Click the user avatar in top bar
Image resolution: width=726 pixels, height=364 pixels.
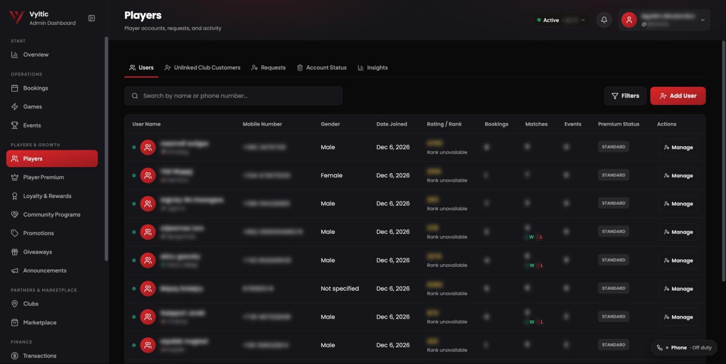[629, 20]
